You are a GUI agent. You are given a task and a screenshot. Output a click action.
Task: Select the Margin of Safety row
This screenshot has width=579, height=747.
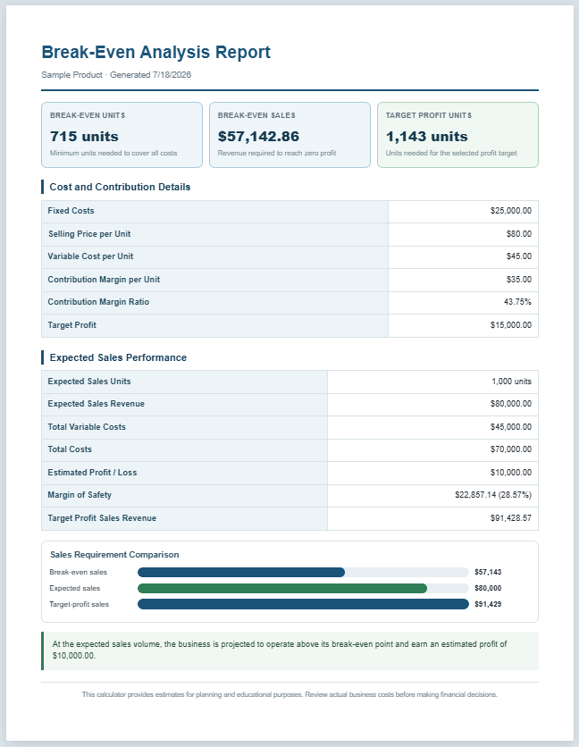point(289,495)
